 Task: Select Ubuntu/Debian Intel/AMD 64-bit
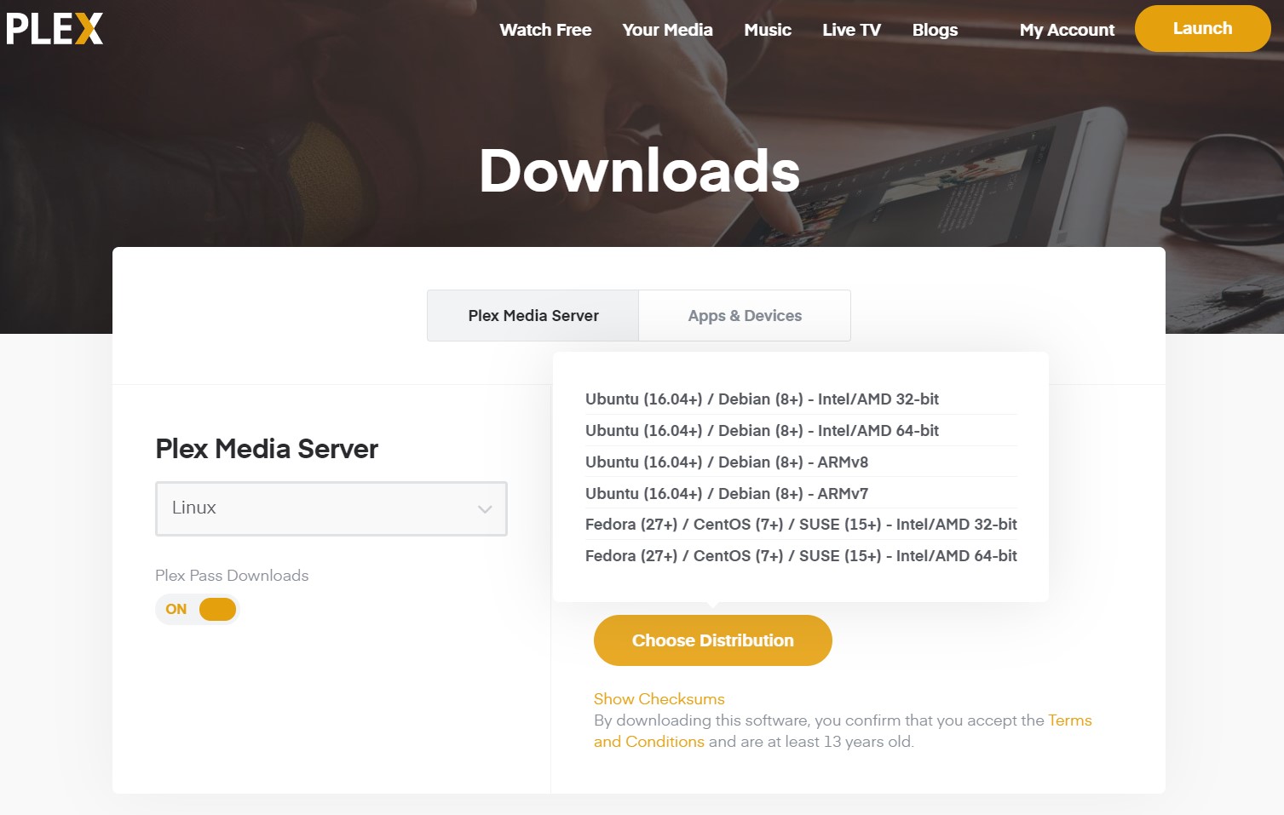801,430
